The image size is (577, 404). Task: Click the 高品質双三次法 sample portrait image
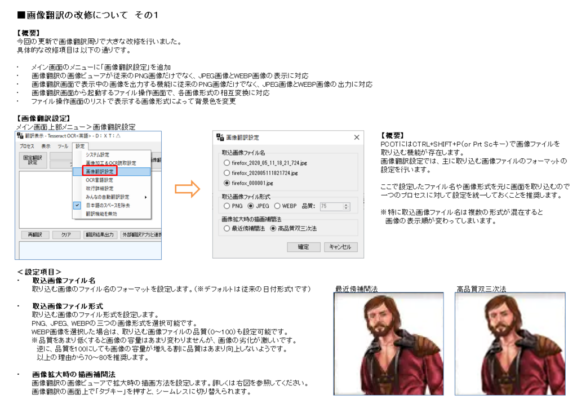(x=510, y=344)
